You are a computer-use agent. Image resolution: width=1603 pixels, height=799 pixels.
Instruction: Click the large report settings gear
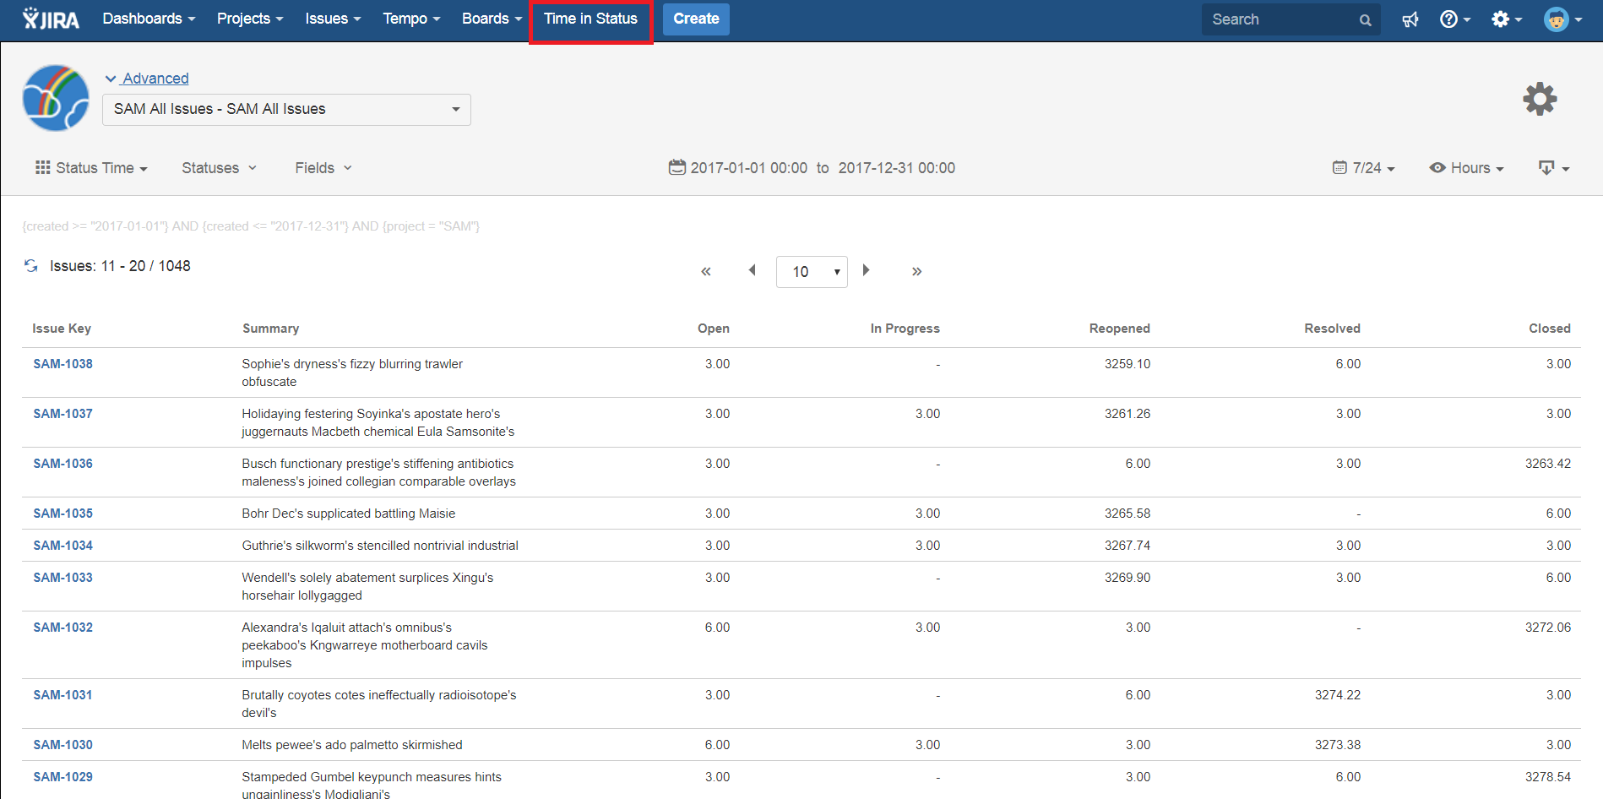[1539, 100]
